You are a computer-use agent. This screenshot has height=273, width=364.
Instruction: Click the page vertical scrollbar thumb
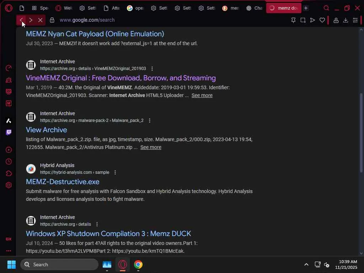(361, 132)
